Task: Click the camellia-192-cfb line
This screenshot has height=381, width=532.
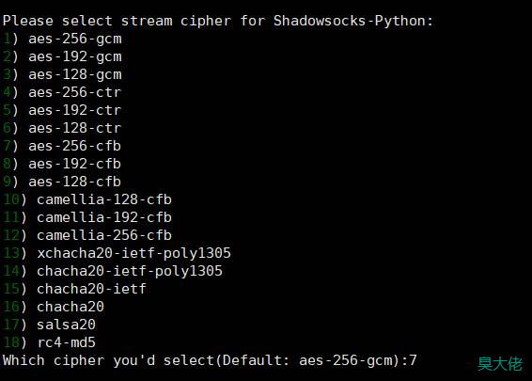Action: 87,217
